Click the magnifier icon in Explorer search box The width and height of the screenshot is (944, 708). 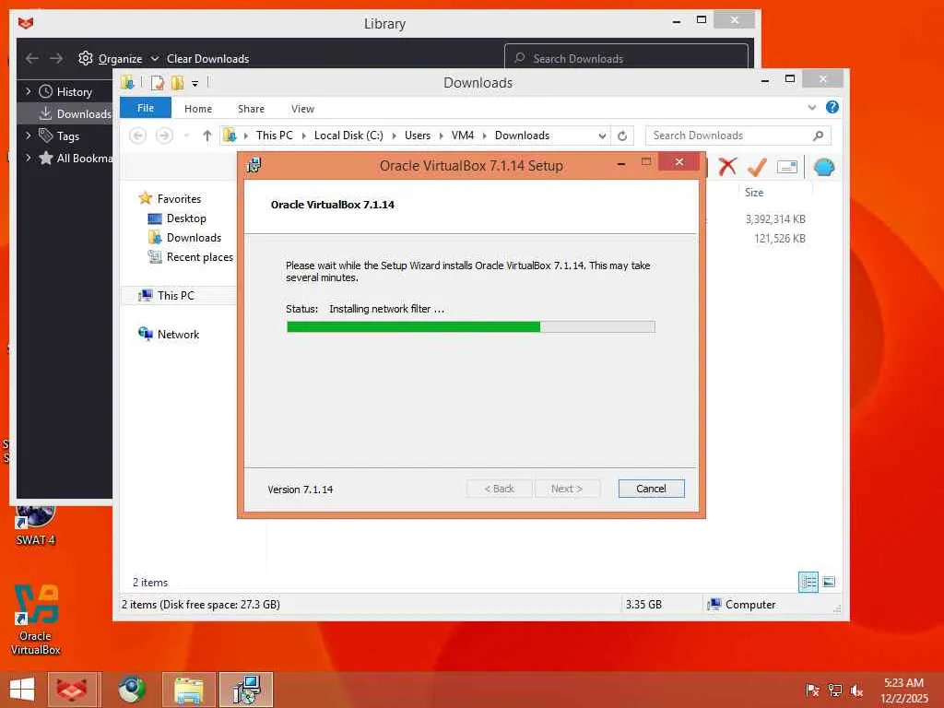818,136
